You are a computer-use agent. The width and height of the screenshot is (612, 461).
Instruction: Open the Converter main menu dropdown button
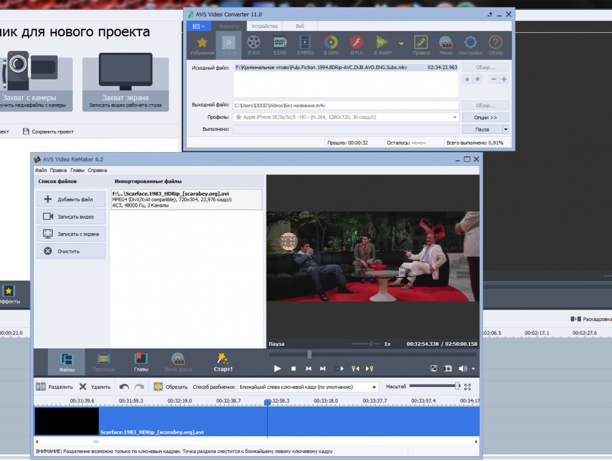pos(199,26)
